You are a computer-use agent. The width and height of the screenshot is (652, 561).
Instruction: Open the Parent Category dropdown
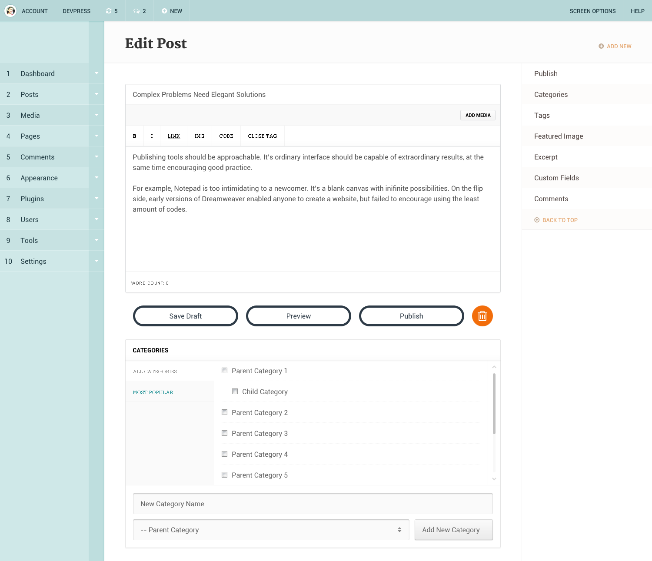271,530
